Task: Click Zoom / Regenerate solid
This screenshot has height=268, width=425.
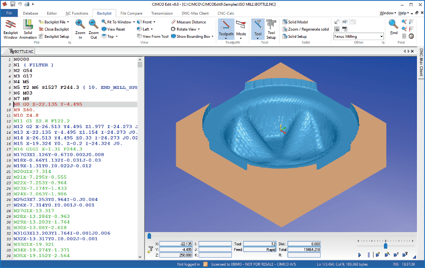Action: [x=306, y=29]
